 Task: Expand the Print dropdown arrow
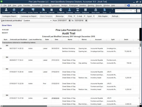74,16
